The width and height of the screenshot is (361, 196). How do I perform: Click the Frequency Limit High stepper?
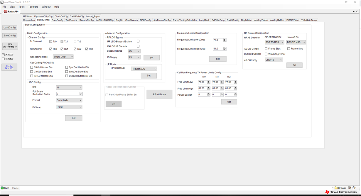coord(225,49)
